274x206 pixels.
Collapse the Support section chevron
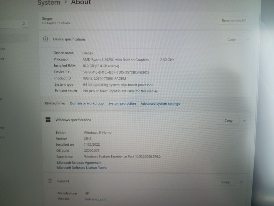tap(241, 182)
